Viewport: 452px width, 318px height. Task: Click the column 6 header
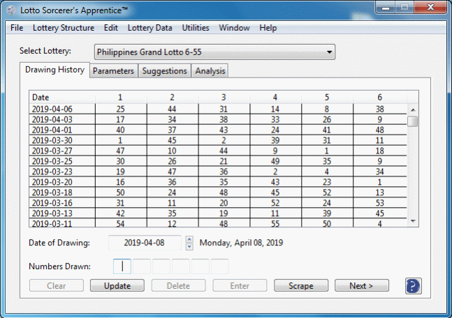click(379, 97)
